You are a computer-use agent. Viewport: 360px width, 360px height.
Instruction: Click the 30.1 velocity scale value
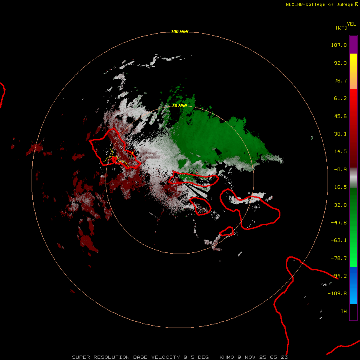point(340,134)
